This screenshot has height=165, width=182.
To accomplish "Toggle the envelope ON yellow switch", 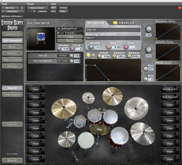I will (88, 55).
